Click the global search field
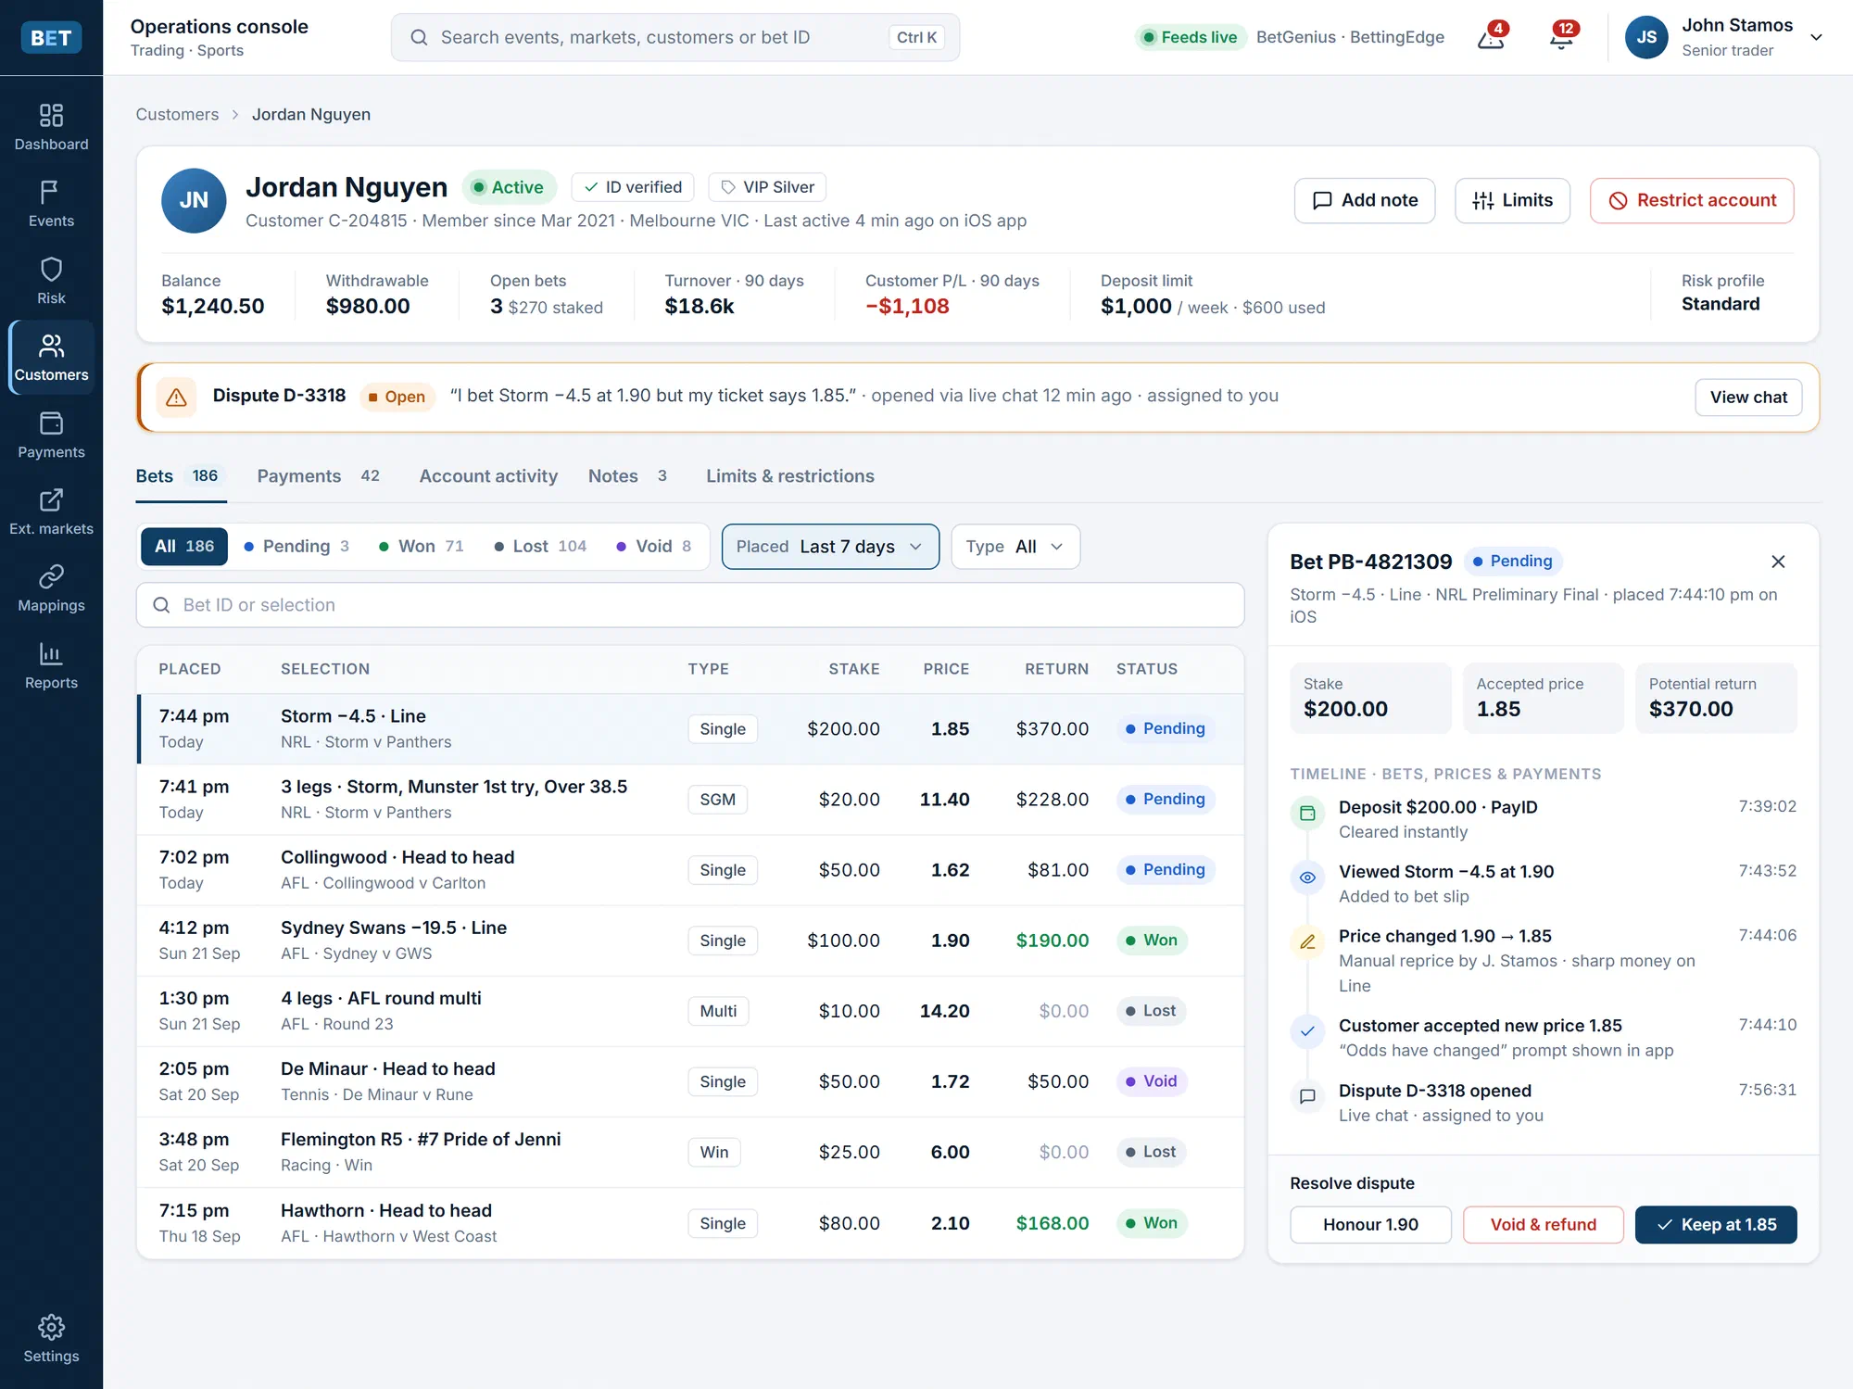 (x=674, y=37)
